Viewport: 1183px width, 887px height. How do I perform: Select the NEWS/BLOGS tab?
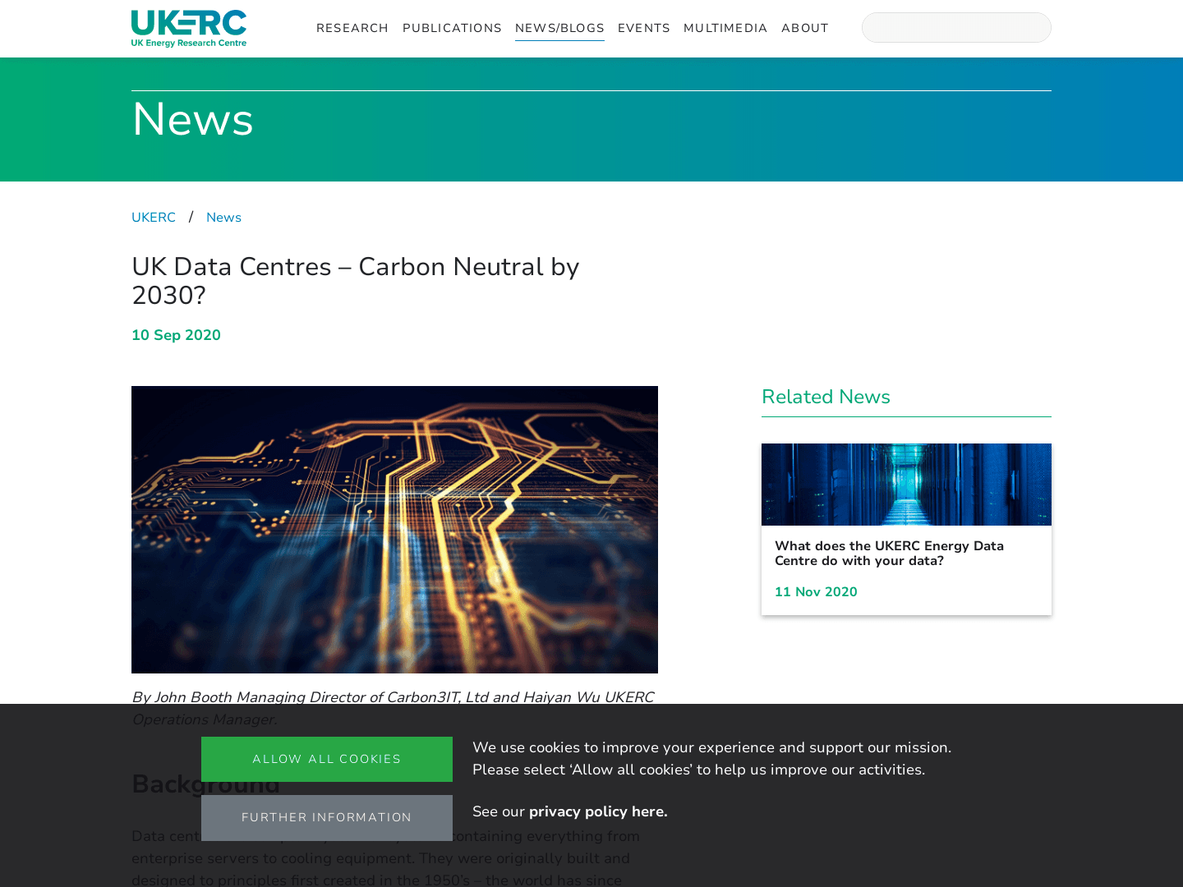click(x=559, y=28)
